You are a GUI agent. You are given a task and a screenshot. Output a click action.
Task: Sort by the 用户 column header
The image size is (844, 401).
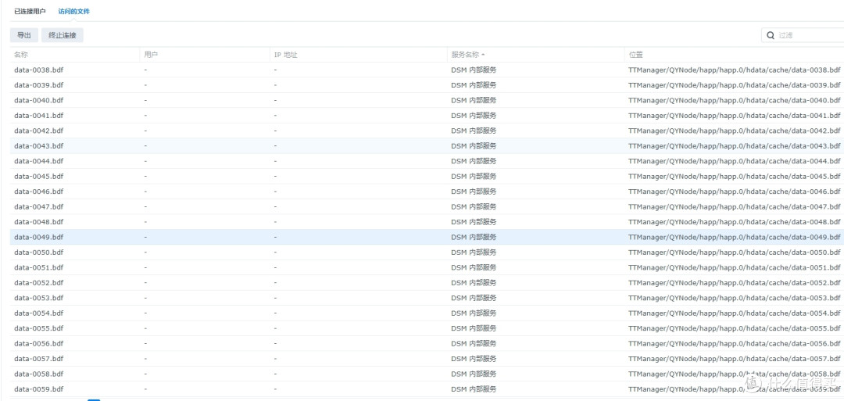coord(151,55)
